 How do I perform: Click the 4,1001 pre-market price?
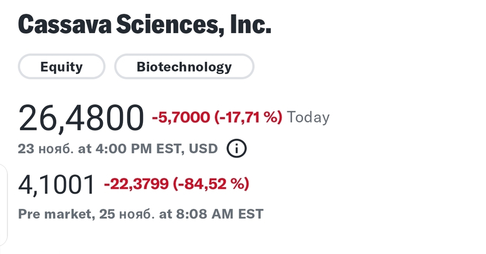click(56, 185)
